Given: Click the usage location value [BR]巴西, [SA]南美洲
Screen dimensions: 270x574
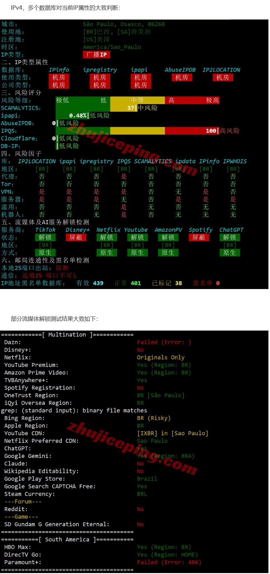Looking at the screenshot, I should [x=117, y=32].
